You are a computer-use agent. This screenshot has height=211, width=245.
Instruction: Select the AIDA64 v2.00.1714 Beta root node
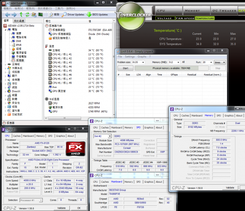coord(21,26)
